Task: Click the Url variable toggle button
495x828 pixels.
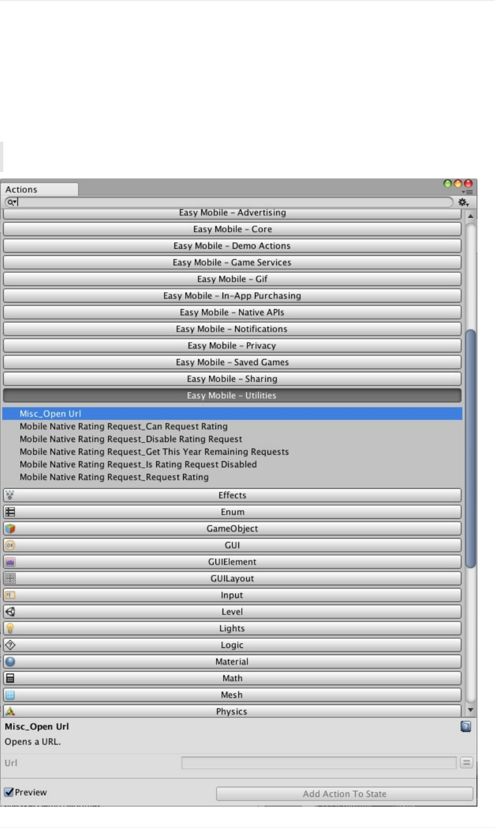Action: tap(466, 763)
